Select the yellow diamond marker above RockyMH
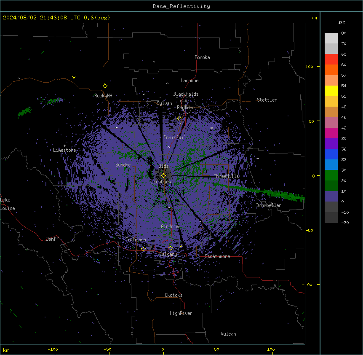363x355 pixels. coord(105,86)
